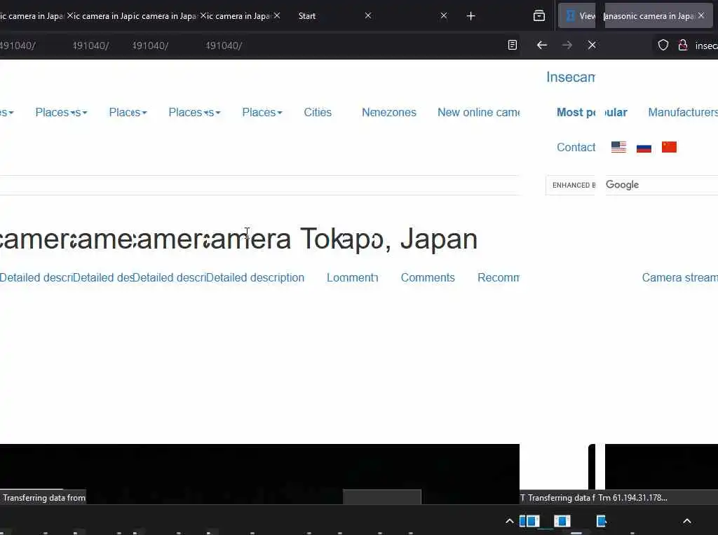Image resolution: width=718 pixels, height=535 pixels.
Task: Switch language with the Chinese flag
Action: coord(669,147)
